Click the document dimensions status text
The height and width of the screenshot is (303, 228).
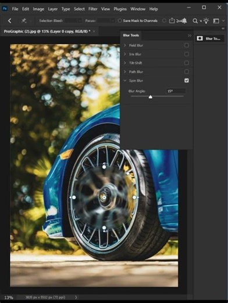tap(45, 297)
